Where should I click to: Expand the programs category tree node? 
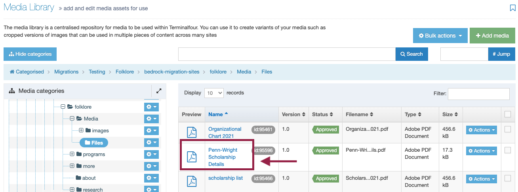point(72,154)
